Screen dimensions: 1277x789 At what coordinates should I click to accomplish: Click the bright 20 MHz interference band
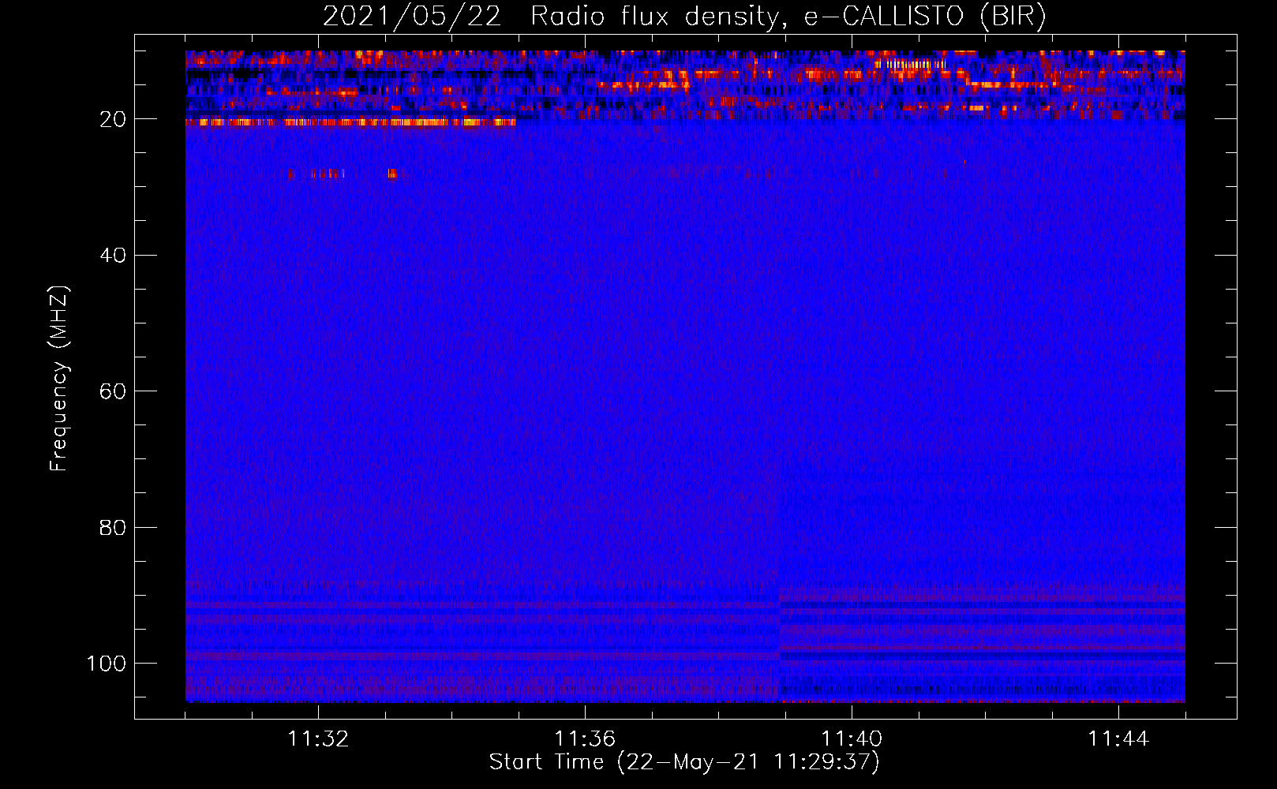(350, 122)
